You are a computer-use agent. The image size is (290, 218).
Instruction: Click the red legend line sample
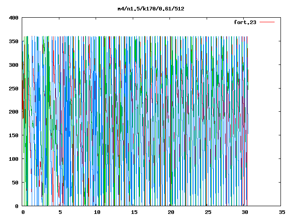(x=267, y=22)
